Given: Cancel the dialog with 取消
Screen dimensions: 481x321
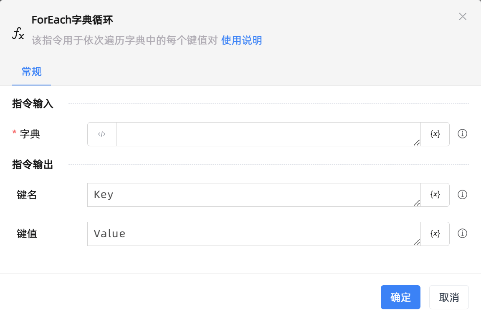Looking at the screenshot, I should 449,297.
